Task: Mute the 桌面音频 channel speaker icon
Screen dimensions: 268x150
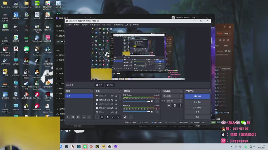Action: point(152,112)
